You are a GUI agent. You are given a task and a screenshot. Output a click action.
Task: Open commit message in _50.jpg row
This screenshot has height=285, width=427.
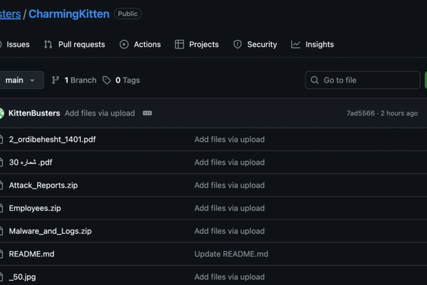point(229,277)
